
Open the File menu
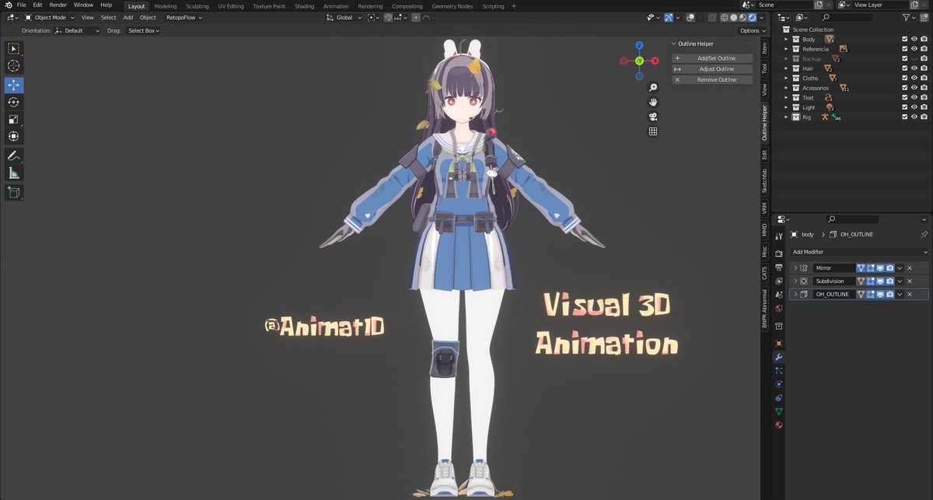[22, 5]
